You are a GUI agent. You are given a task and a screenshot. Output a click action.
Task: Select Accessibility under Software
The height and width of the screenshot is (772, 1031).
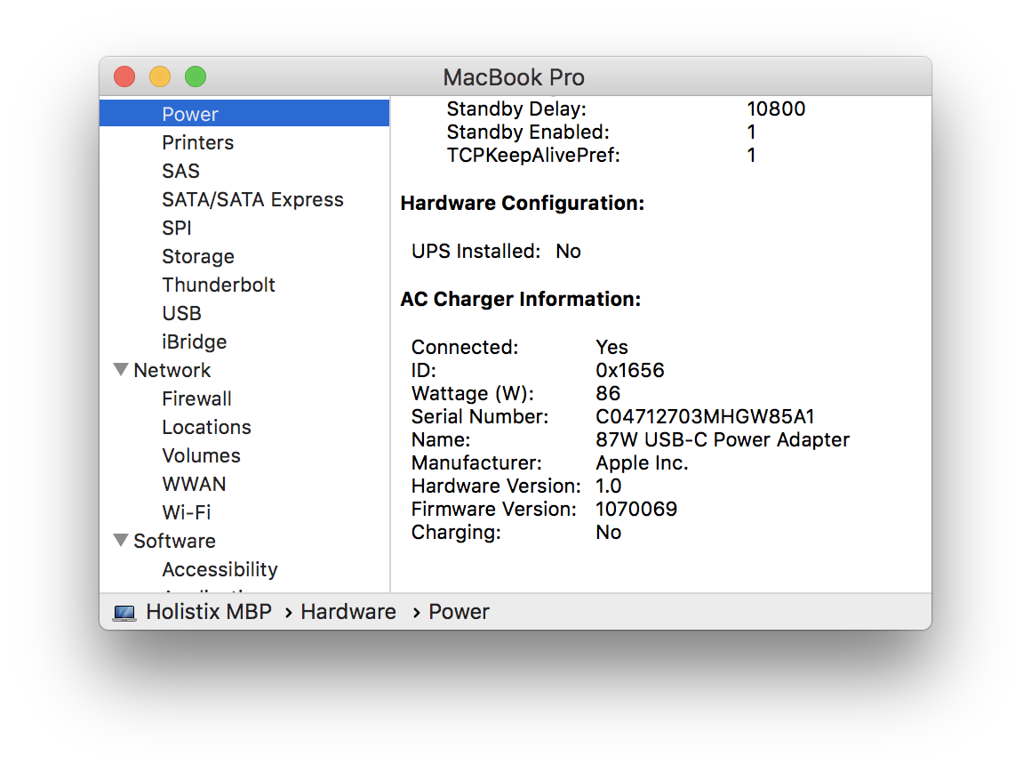[220, 569]
